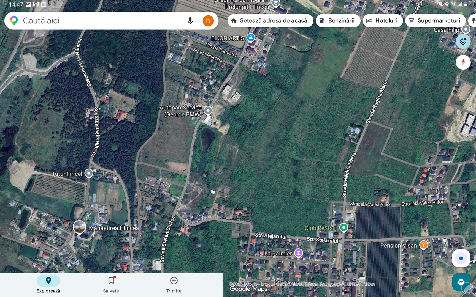Tap the voice search microphone icon

click(x=190, y=21)
